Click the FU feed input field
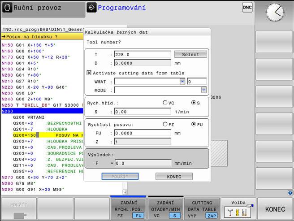294x221 pixels. coord(143,133)
